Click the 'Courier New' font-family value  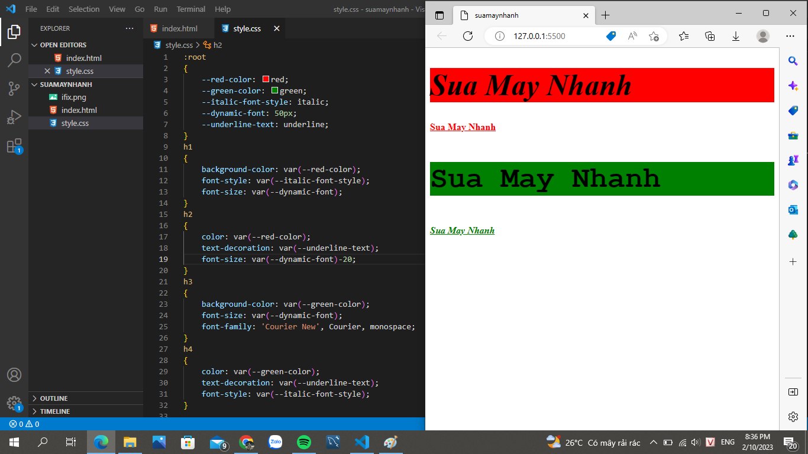[x=290, y=326]
